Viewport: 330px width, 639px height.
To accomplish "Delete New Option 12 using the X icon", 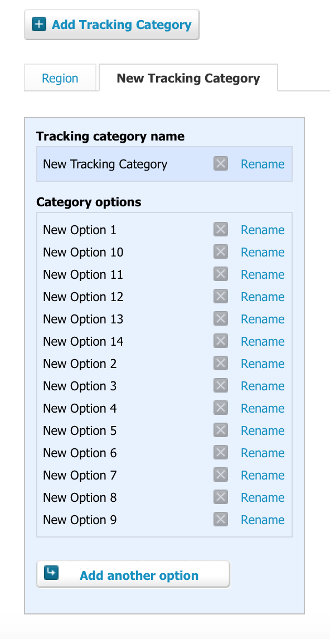I will pos(220,296).
